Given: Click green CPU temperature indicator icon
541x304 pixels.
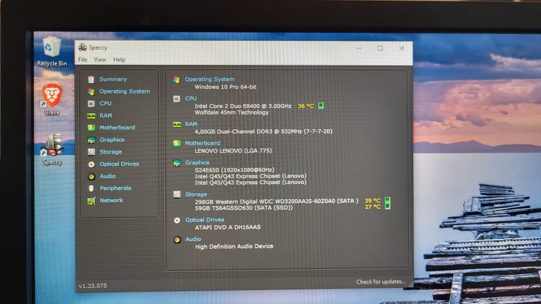Looking at the screenshot, I should (x=321, y=105).
